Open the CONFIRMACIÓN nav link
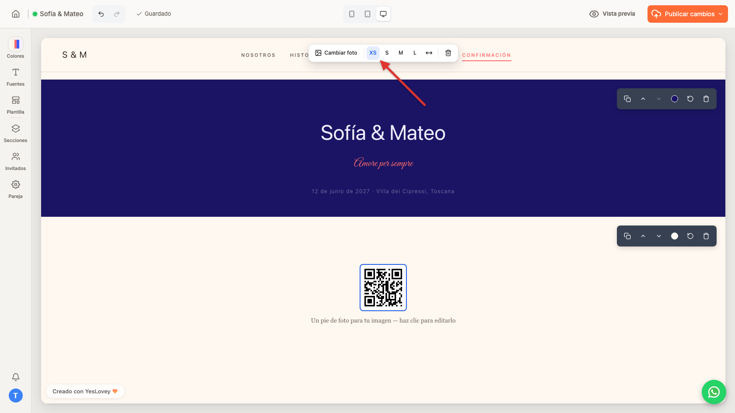The image size is (735, 413). [486, 55]
